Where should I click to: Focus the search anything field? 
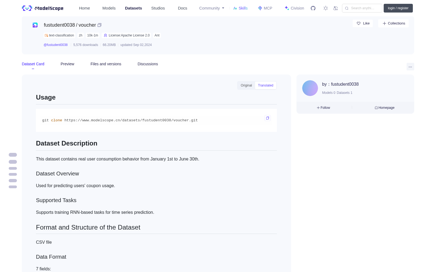[x=362, y=8]
